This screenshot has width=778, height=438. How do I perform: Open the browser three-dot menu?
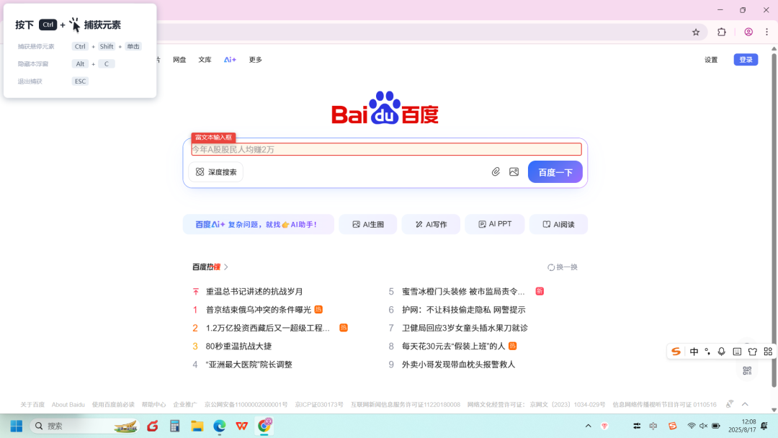pyautogui.click(x=766, y=32)
